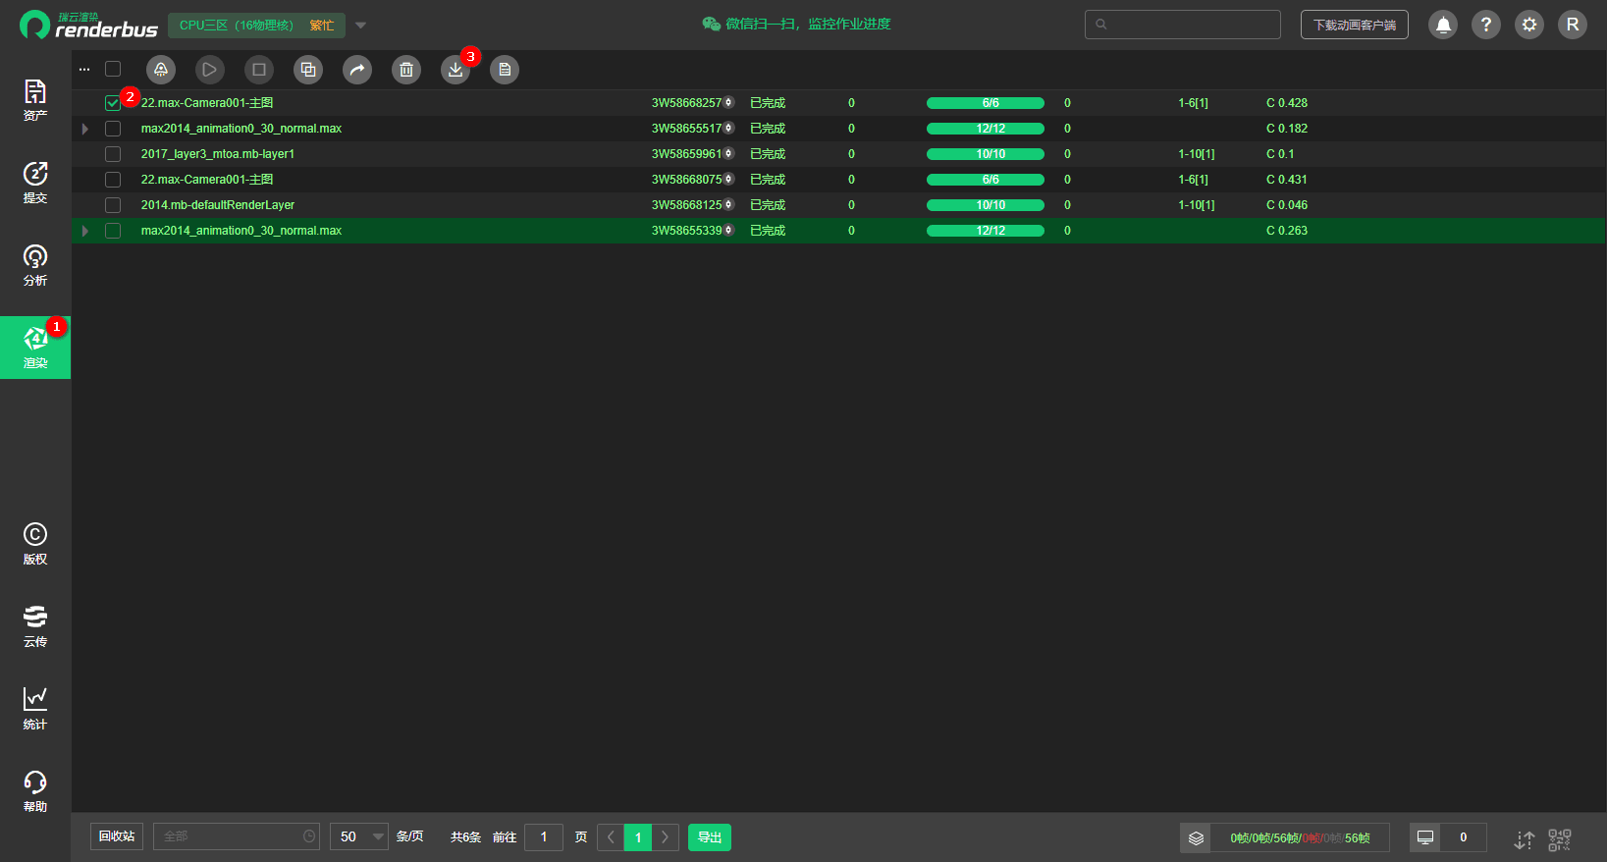Switch to the 统计 sidebar tab
This screenshot has height=862, width=1607.
click(35, 708)
